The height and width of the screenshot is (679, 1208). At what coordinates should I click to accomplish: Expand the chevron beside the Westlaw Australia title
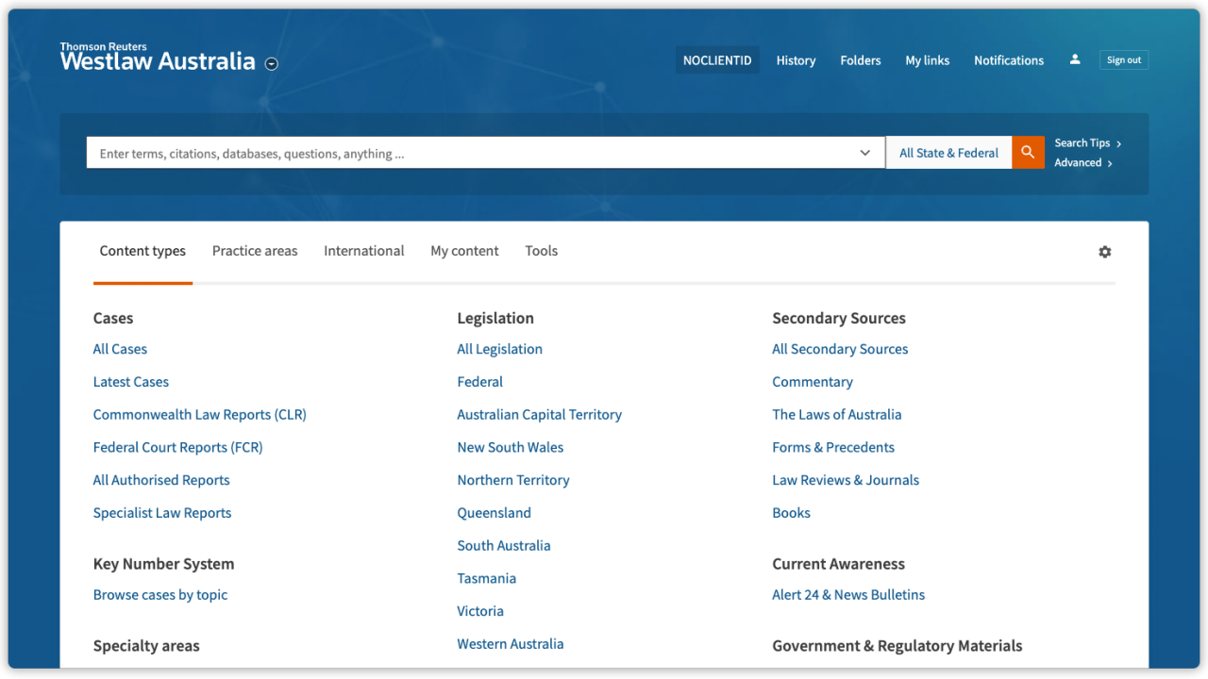[271, 63]
